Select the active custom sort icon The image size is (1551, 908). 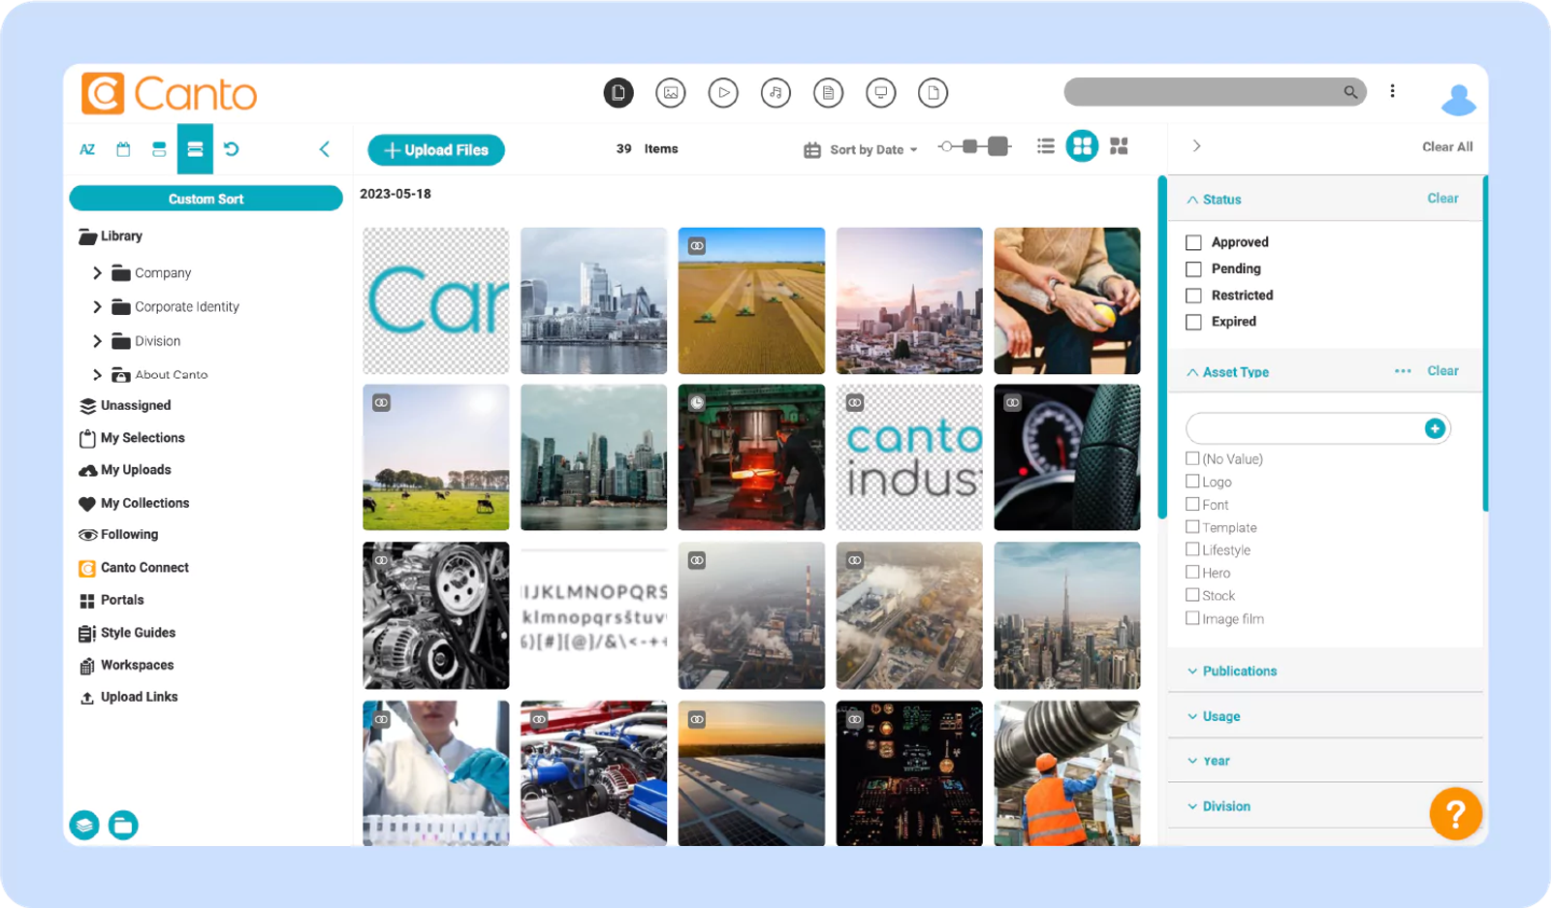[x=195, y=149]
